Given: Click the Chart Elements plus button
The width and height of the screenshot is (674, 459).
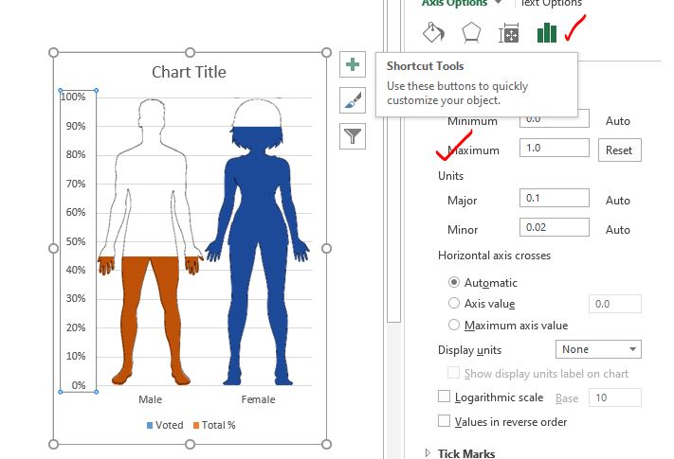Looking at the screenshot, I should 353,64.
